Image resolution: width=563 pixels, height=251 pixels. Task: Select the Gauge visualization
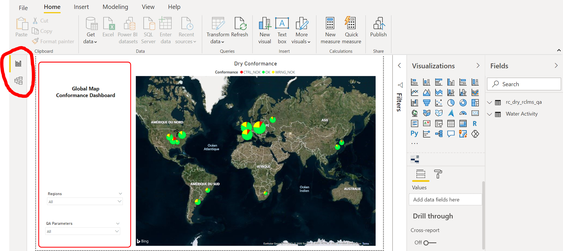(463, 113)
